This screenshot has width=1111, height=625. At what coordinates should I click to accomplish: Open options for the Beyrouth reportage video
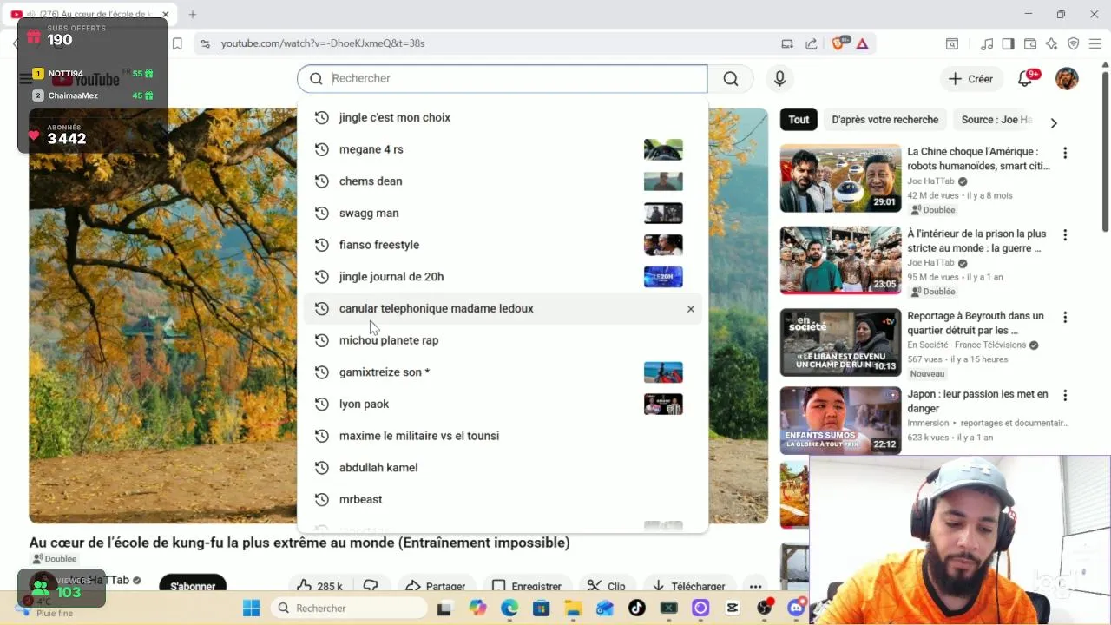pyautogui.click(x=1065, y=318)
